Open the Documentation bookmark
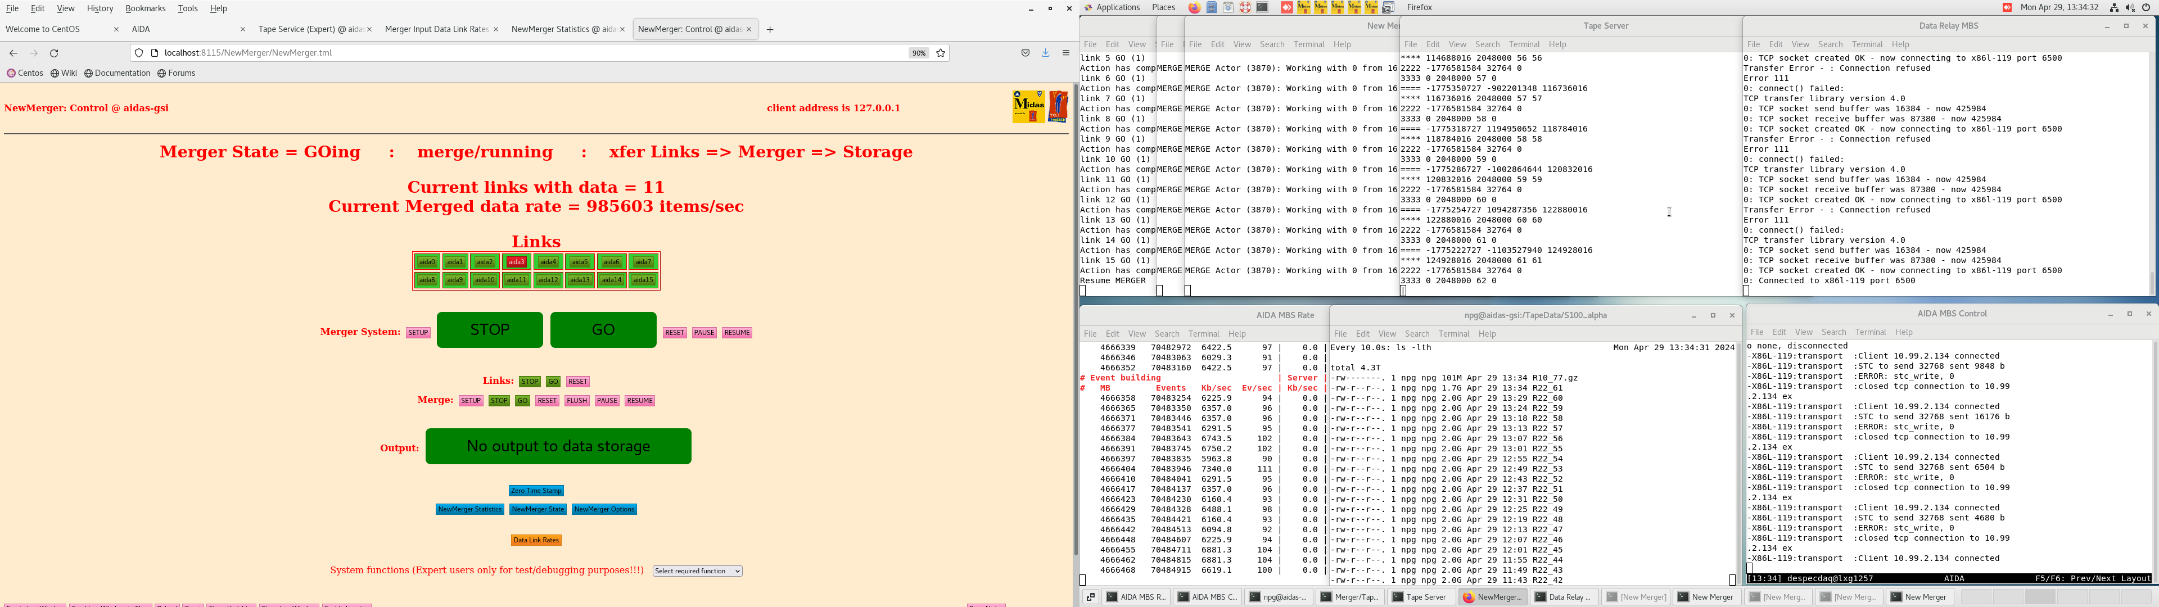Viewport: 2159px width, 607px height. pos(118,74)
